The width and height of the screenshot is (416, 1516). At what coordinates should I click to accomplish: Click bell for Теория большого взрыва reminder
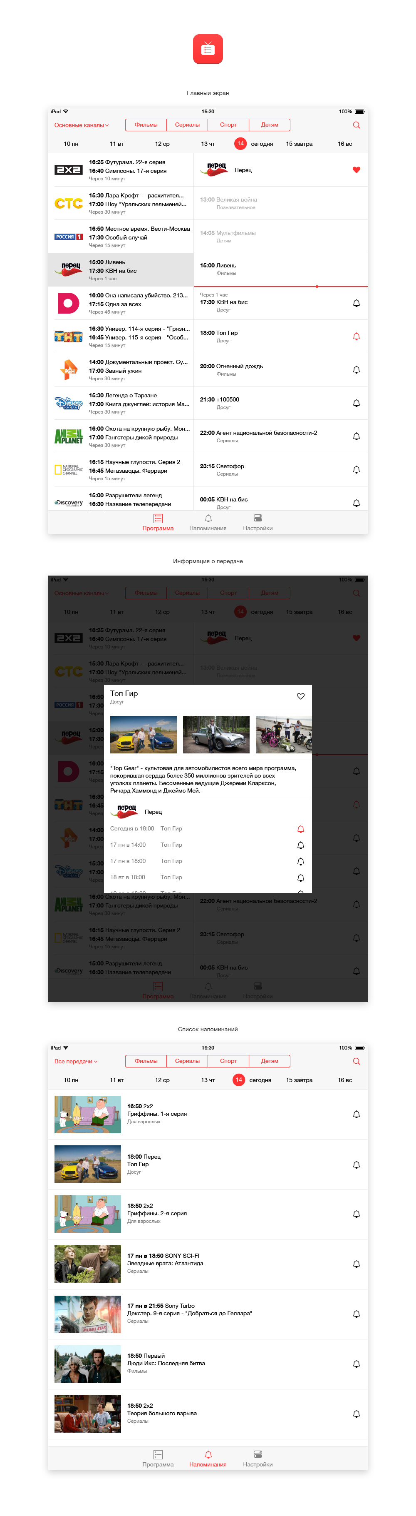coord(356,1414)
